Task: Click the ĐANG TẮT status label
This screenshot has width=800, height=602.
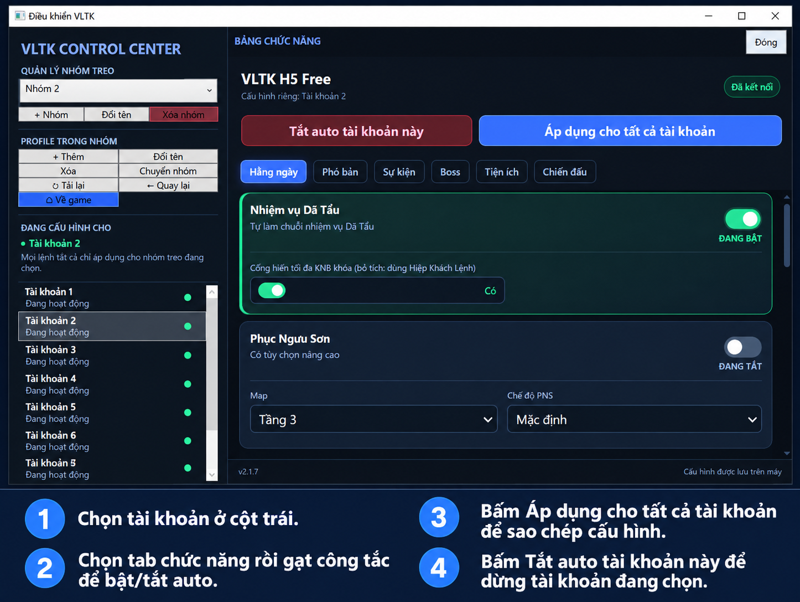Action: click(x=740, y=367)
